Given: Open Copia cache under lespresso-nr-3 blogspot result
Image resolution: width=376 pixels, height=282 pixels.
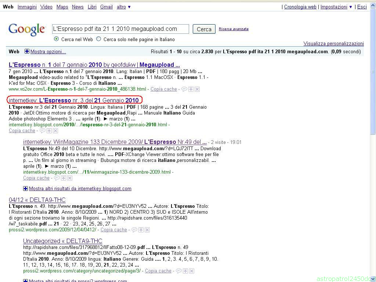Looking at the screenshot, I should coord(22,131).
